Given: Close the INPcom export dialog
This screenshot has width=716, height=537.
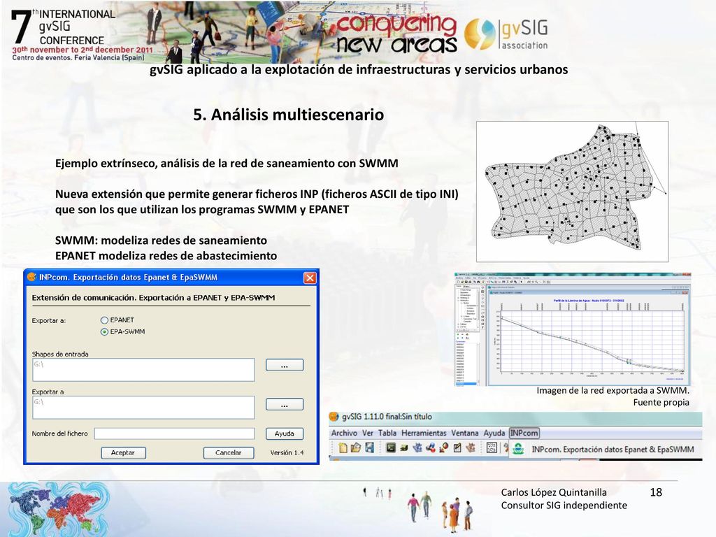Looking at the screenshot, I should coord(310,278).
